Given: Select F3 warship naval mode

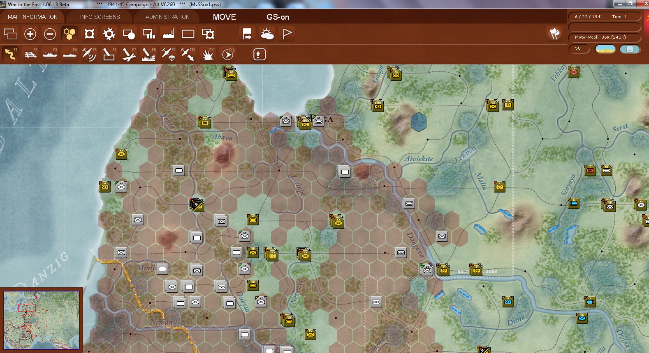Looking at the screenshot, I should point(50,54).
